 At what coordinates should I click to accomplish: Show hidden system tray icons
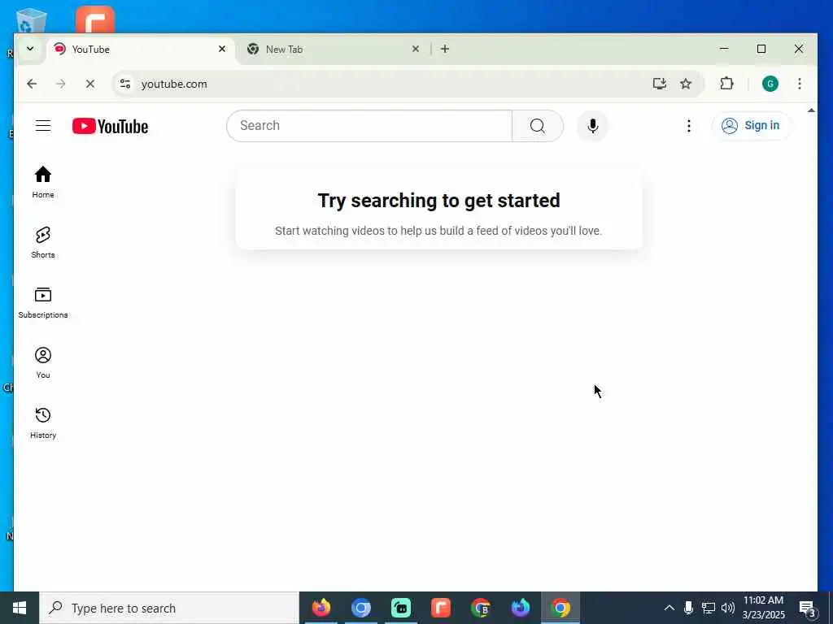[x=669, y=608]
